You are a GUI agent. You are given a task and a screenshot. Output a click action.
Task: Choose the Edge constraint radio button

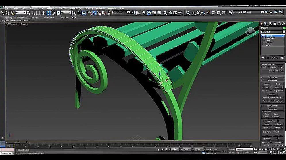click(x=272, y=114)
